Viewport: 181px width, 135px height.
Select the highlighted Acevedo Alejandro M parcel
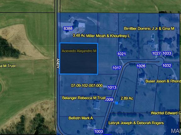(79, 59)
